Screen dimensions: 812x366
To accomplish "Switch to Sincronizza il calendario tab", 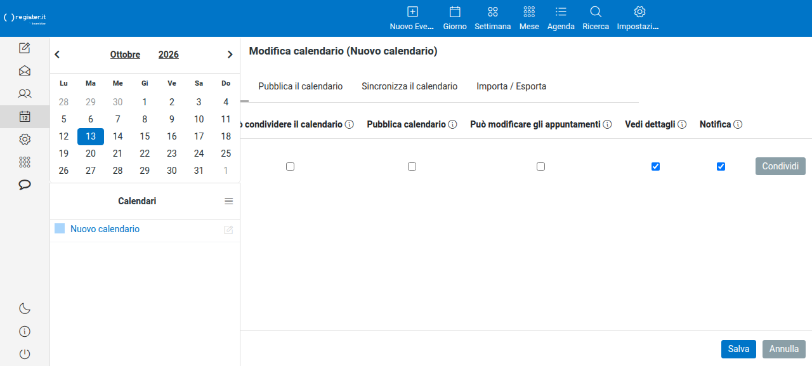I will pyautogui.click(x=410, y=86).
